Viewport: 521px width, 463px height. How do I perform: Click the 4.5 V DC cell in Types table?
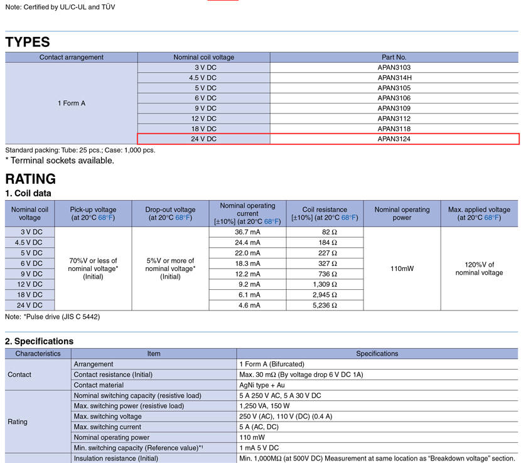[x=203, y=78]
